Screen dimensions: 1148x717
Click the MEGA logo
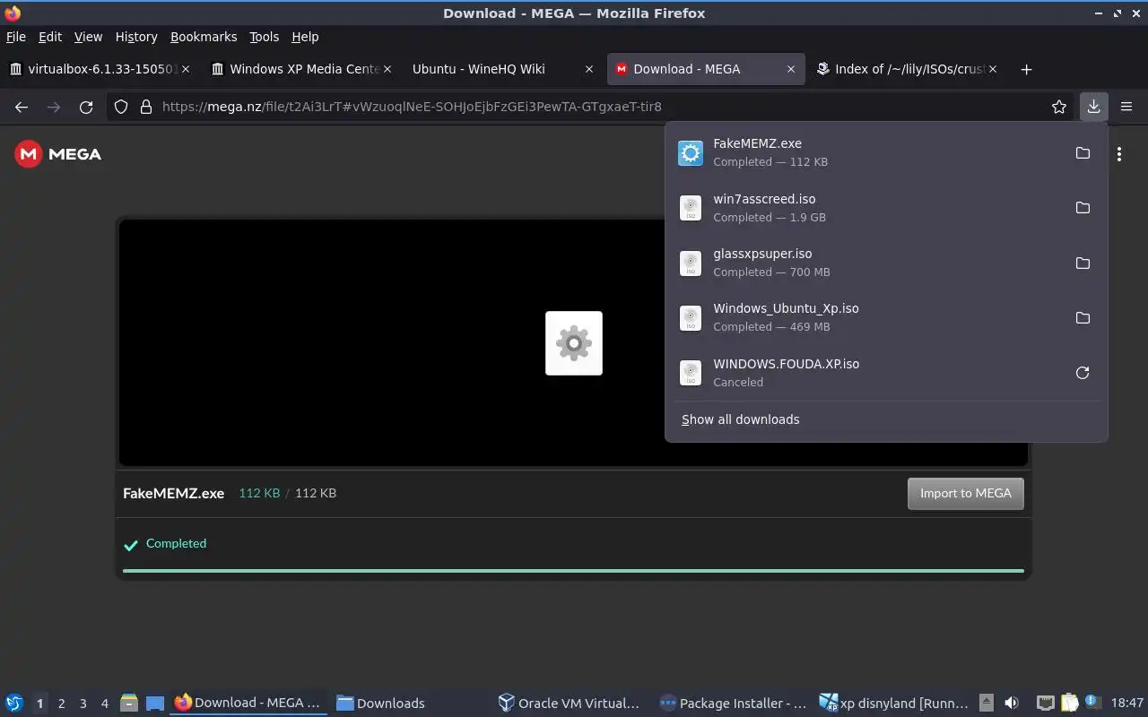[58, 154]
